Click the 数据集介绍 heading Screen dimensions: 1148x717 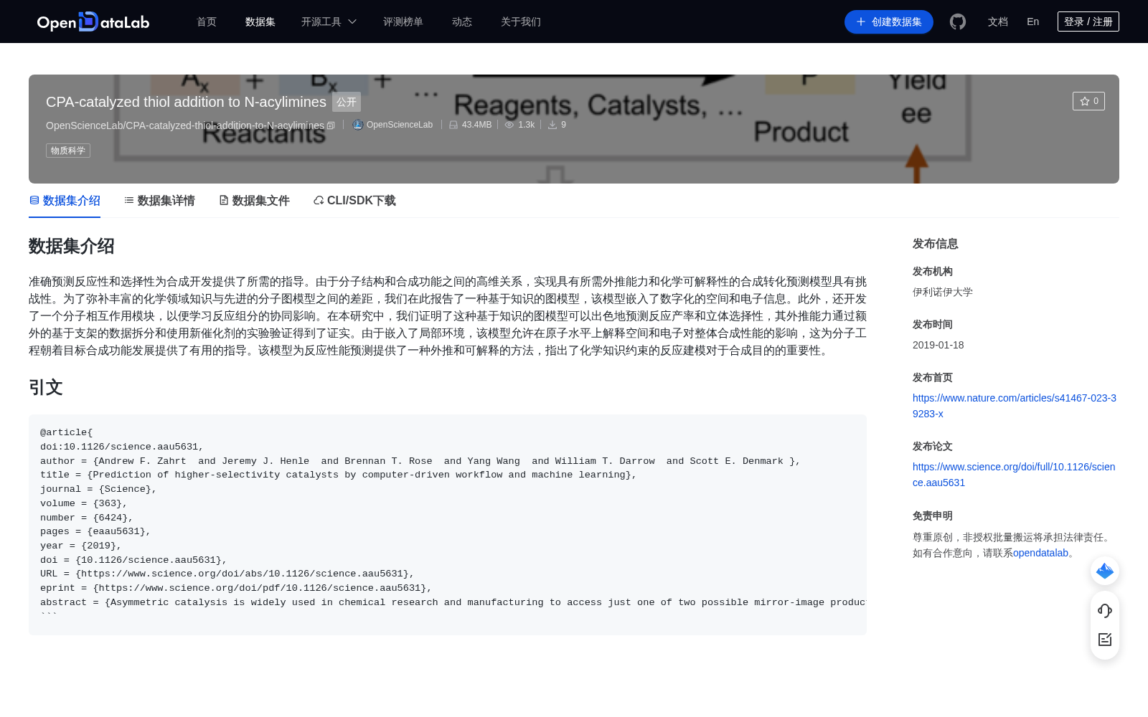coord(72,246)
